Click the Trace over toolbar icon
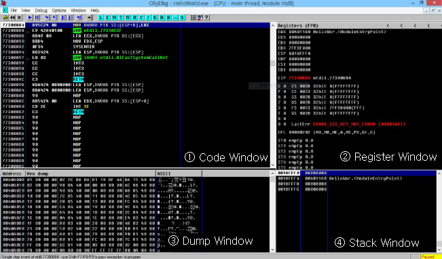The height and width of the screenshot is (259, 442). tap(71, 18)
